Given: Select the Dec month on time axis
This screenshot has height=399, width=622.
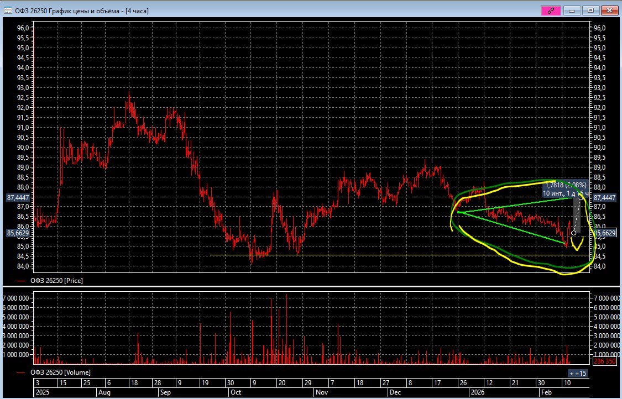Looking at the screenshot, I should 395,392.
